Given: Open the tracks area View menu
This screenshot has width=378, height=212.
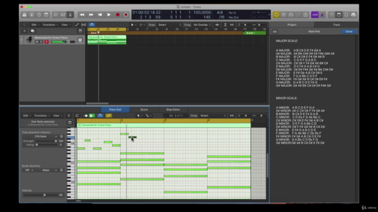Looking at the screenshot, I should pos(66,25).
